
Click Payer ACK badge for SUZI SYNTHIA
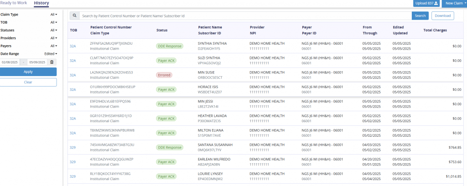click(x=166, y=61)
